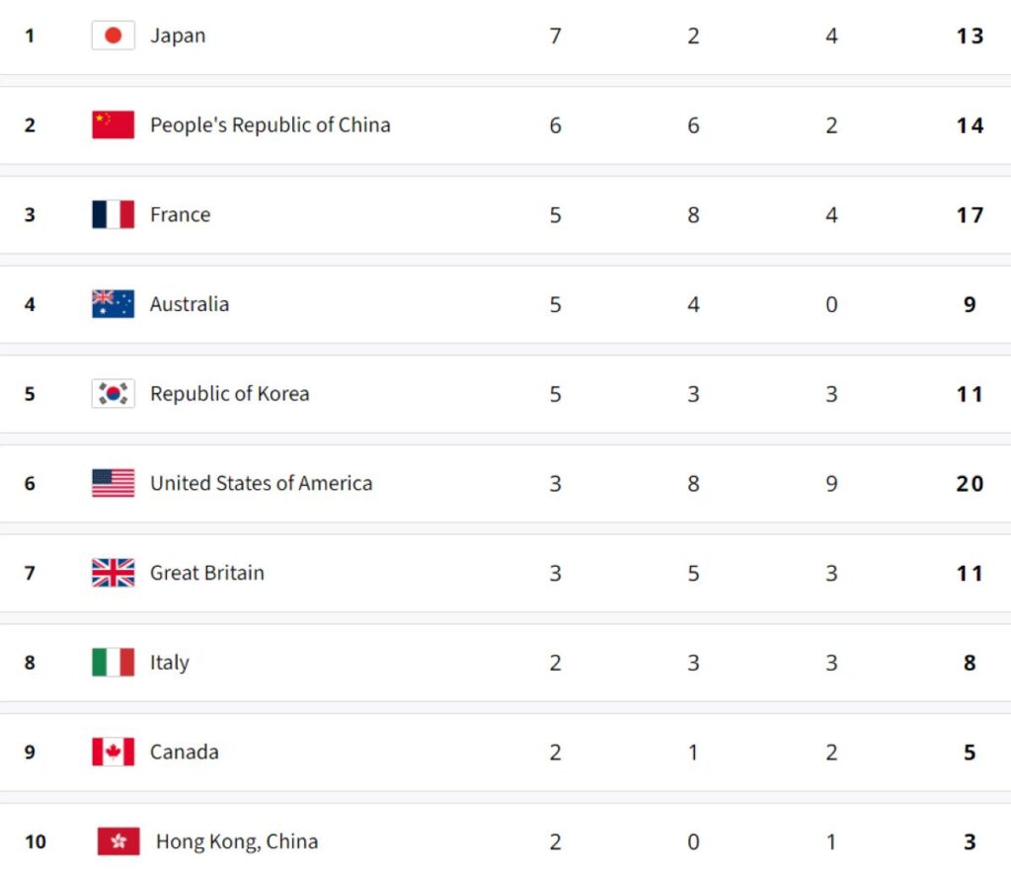Click the France tricolor flag icon

coord(113,215)
